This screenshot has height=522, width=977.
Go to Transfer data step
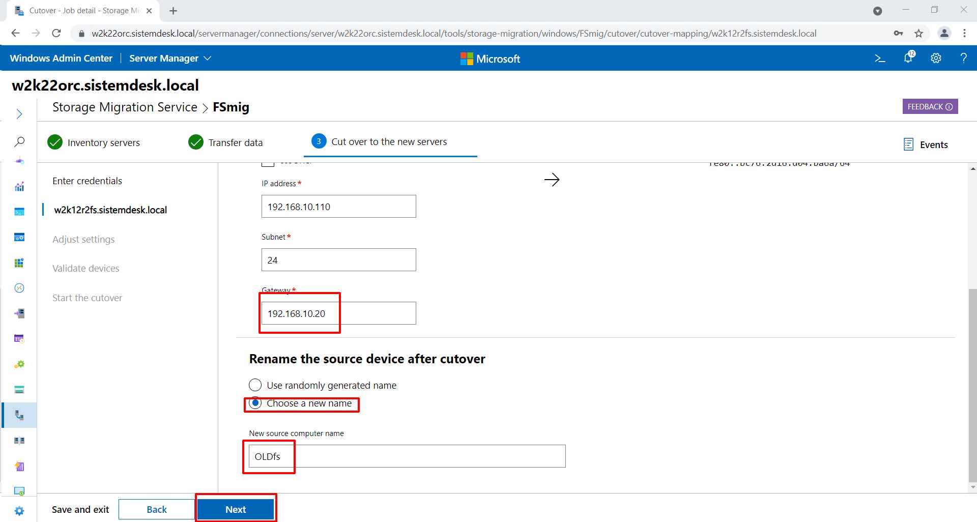tap(225, 142)
